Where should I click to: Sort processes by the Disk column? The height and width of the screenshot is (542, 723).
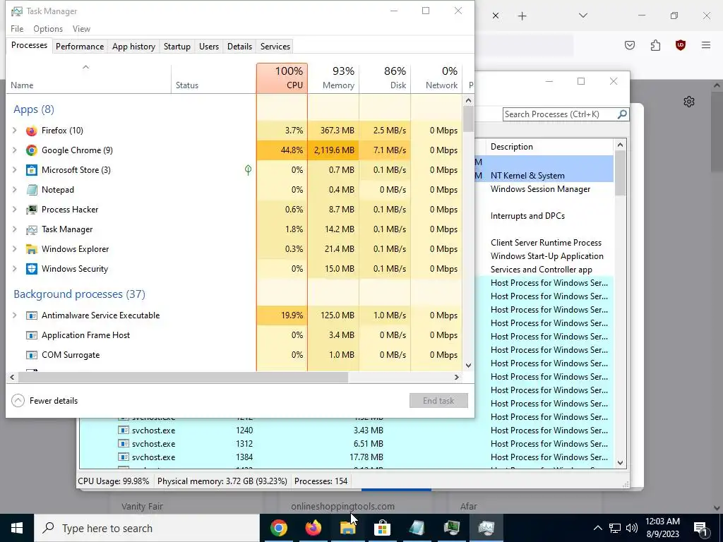pyautogui.click(x=385, y=78)
